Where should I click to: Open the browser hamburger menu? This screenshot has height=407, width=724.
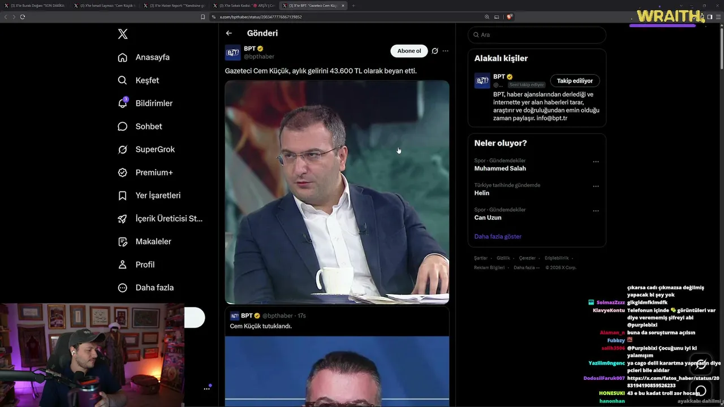tap(718, 17)
